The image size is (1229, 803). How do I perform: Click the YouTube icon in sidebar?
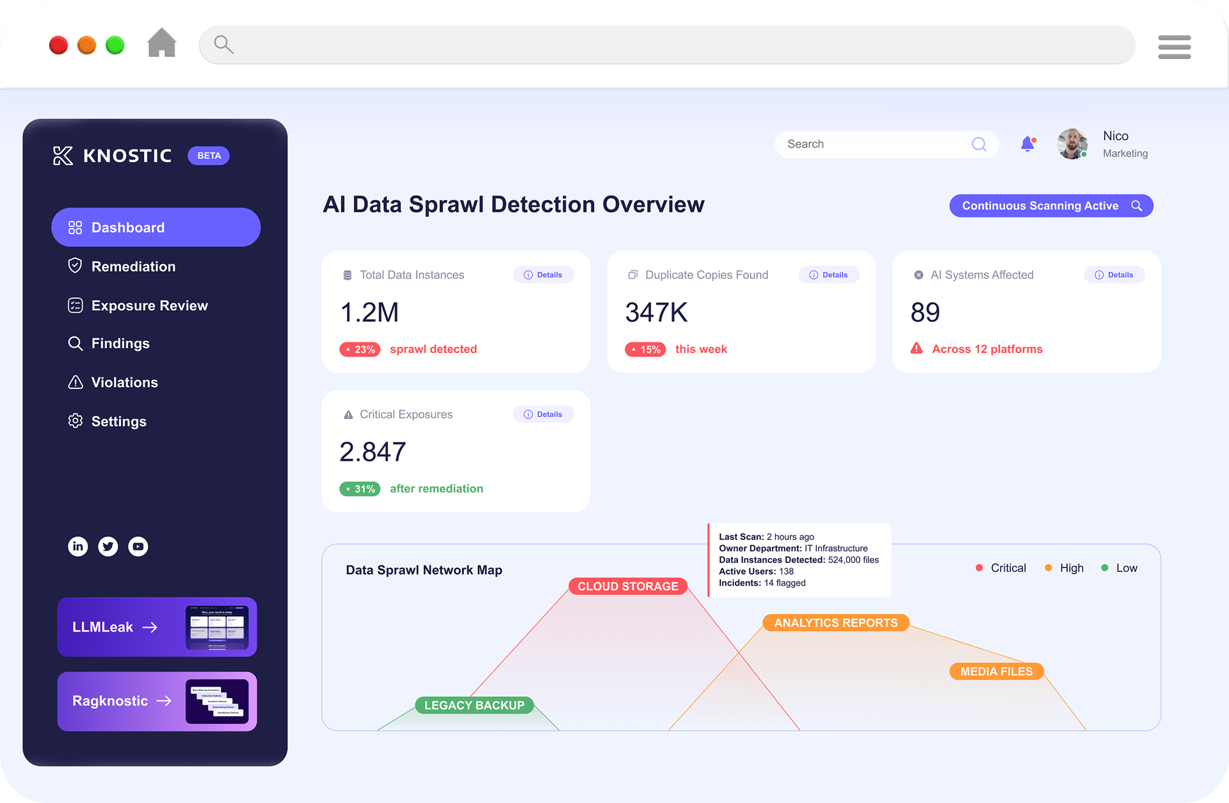(138, 546)
